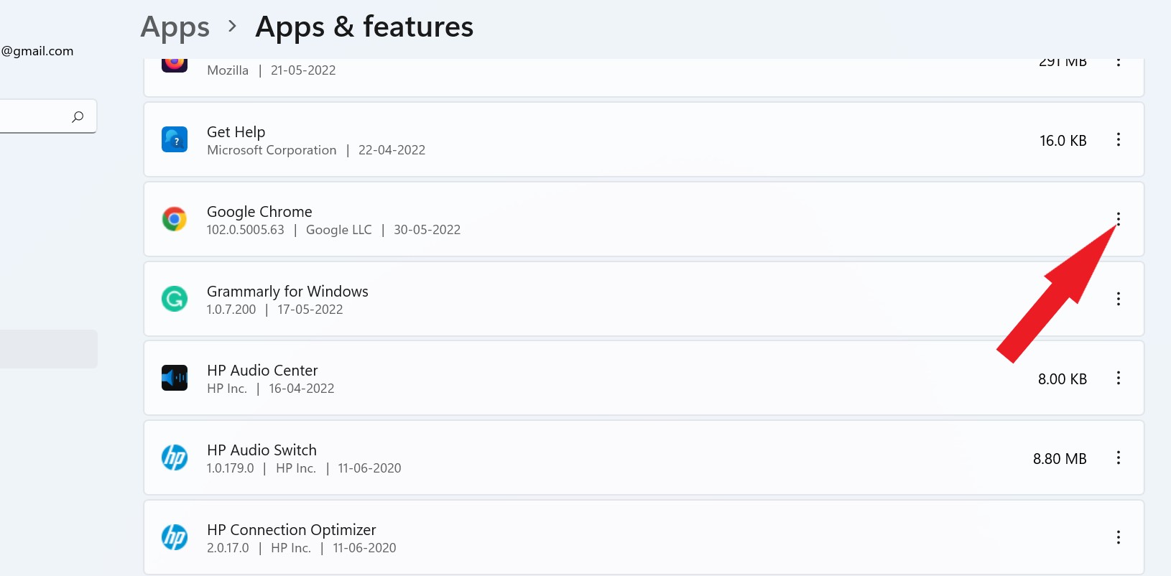Image resolution: width=1171 pixels, height=576 pixels.
Task: Click the Get Help app icon
Action: 175,139
